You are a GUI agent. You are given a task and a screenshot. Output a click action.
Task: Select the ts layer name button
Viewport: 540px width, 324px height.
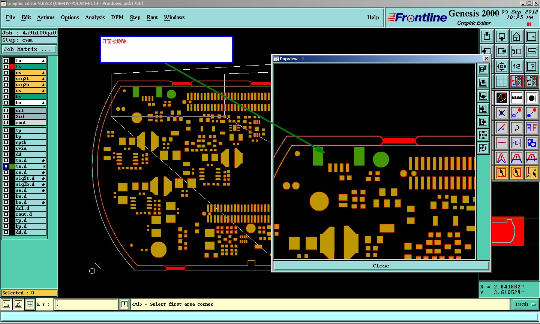(x=30, y=67)
